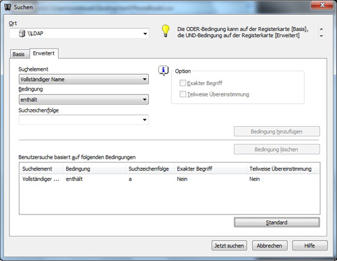
Task: Open the Hilfe button
Action: pyautogui.click(x=309, y=245)
